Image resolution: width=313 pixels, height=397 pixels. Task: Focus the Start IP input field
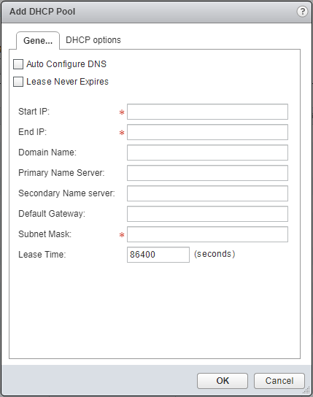tap(207, 112)
